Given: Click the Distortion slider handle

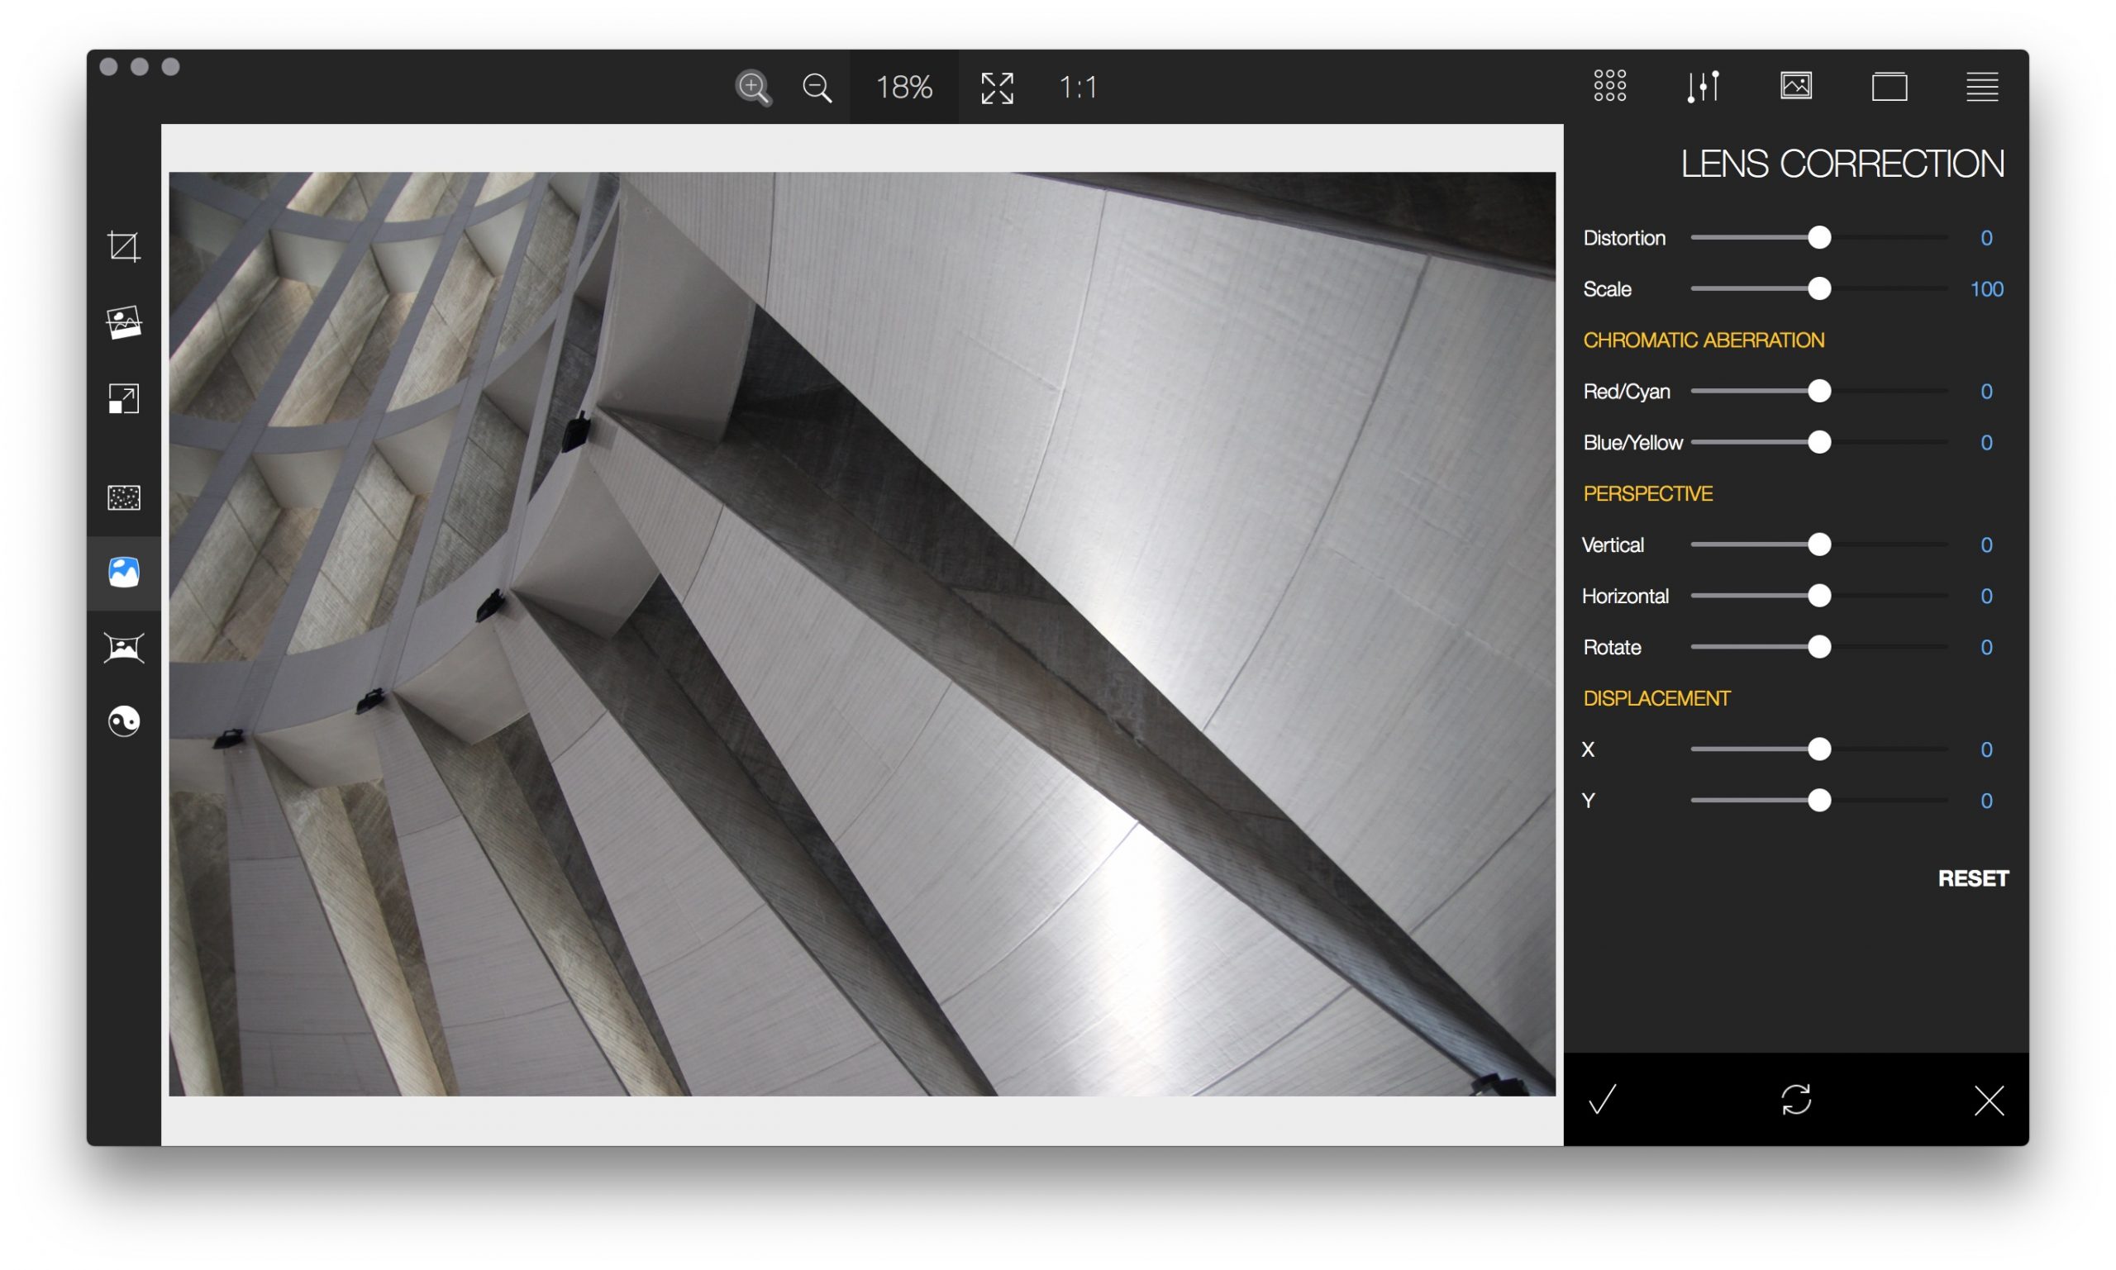Looking at the screenshot, I should pyautogui.click(x=1819, y=237).
